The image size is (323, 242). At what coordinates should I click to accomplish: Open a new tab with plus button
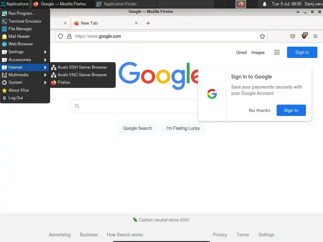coord(148,23)
